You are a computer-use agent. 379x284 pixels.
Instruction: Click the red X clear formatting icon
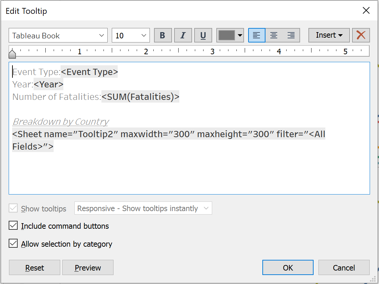click(361, 35)
